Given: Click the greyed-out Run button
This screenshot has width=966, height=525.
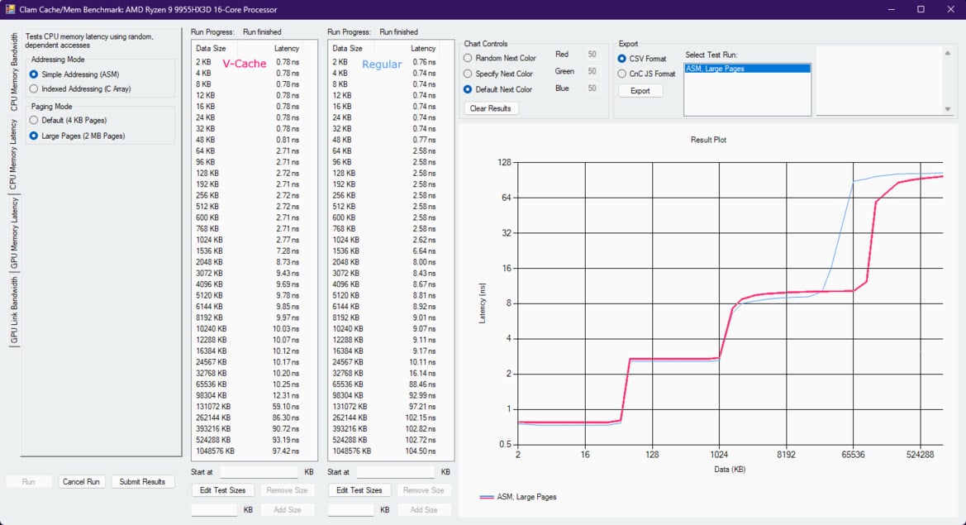Looking at the screenshot, I should 28,482.
